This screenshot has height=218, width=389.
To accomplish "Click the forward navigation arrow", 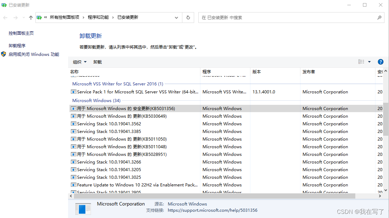I will pos(15,18).
